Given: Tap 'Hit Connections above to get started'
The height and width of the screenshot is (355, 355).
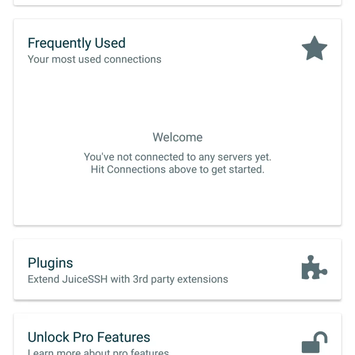Looking at the screenshot, I should pos(177,170).
